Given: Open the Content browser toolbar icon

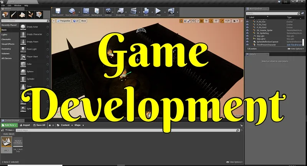Looking at the screenshot, I should click(86, 12).
